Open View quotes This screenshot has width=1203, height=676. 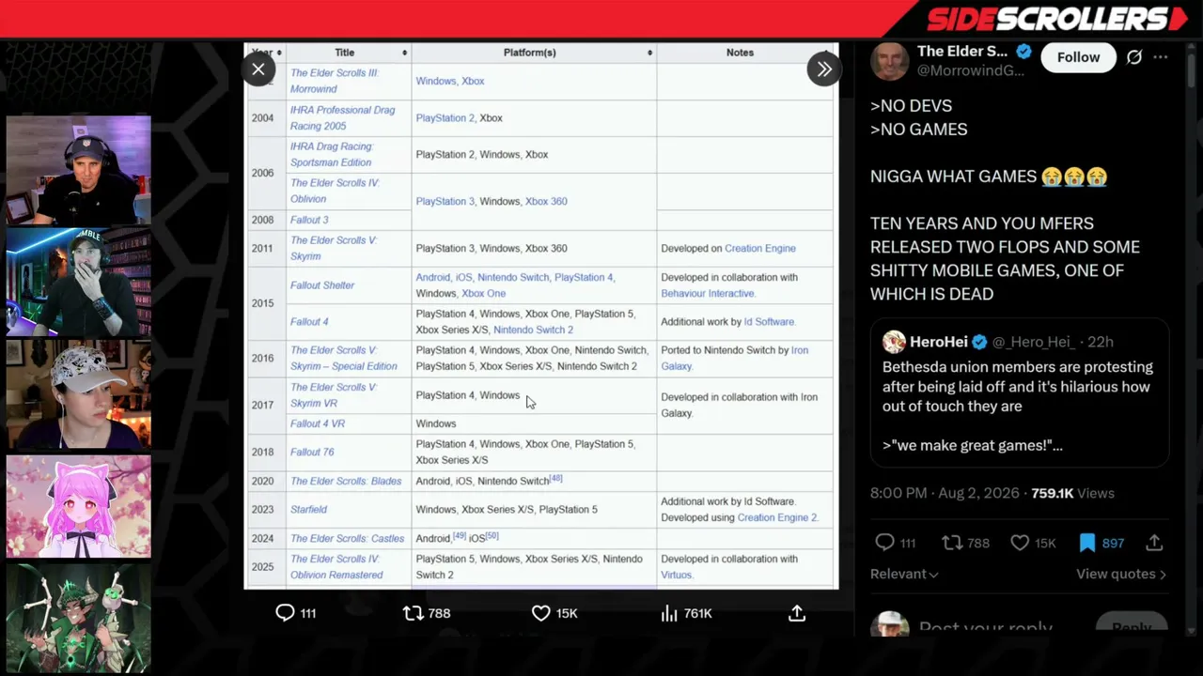pos(1121,574)
